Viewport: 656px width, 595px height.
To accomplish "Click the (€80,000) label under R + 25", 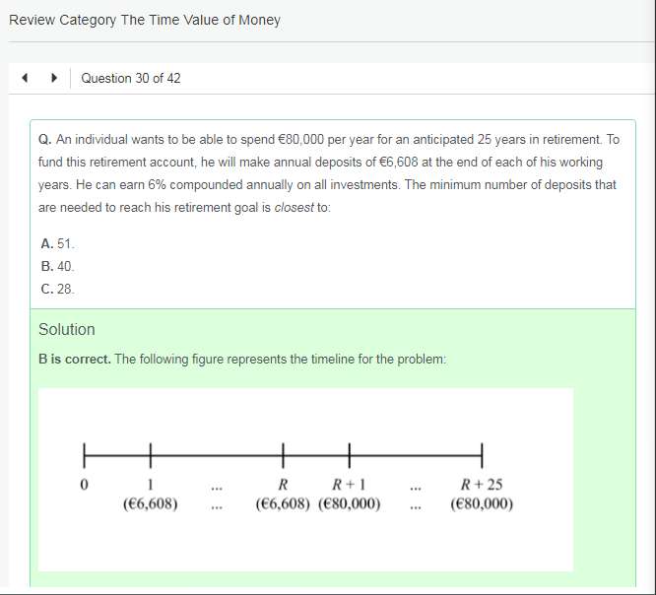I will [482, 504].
